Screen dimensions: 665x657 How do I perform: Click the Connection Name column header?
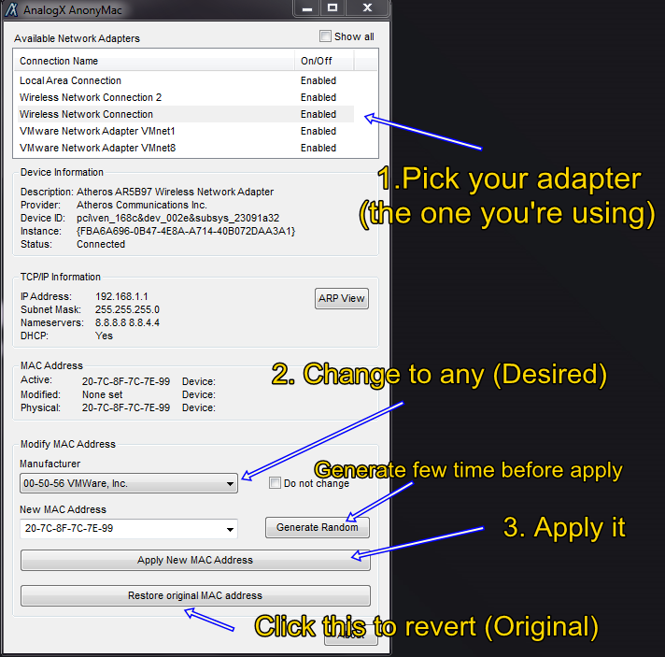154,61
